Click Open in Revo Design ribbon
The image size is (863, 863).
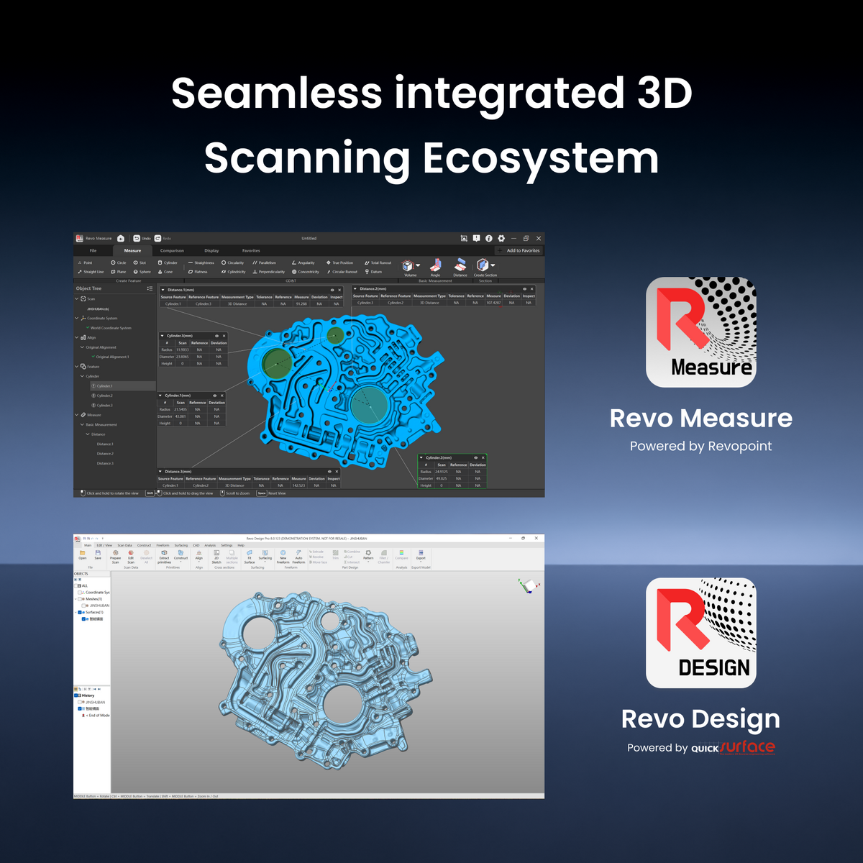pyautogui.click(x=83, y=555)
